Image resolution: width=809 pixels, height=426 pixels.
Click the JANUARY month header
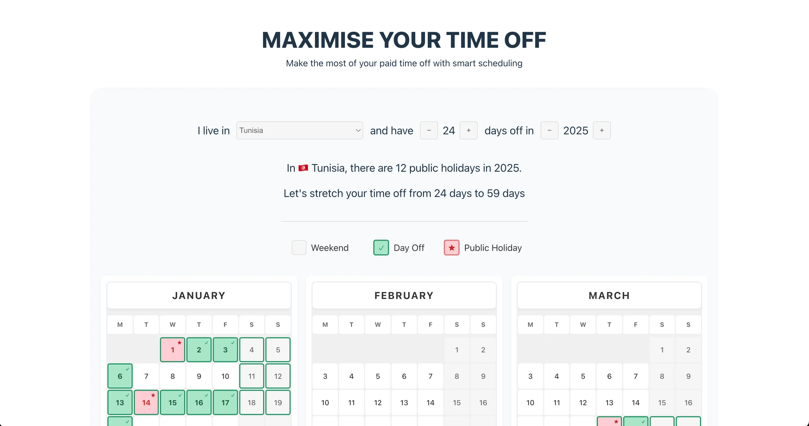tap(199, 295)
